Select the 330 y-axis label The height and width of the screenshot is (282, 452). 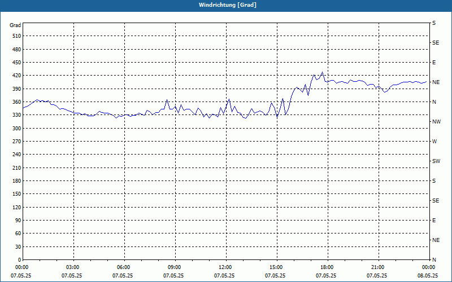coord(17,115)
